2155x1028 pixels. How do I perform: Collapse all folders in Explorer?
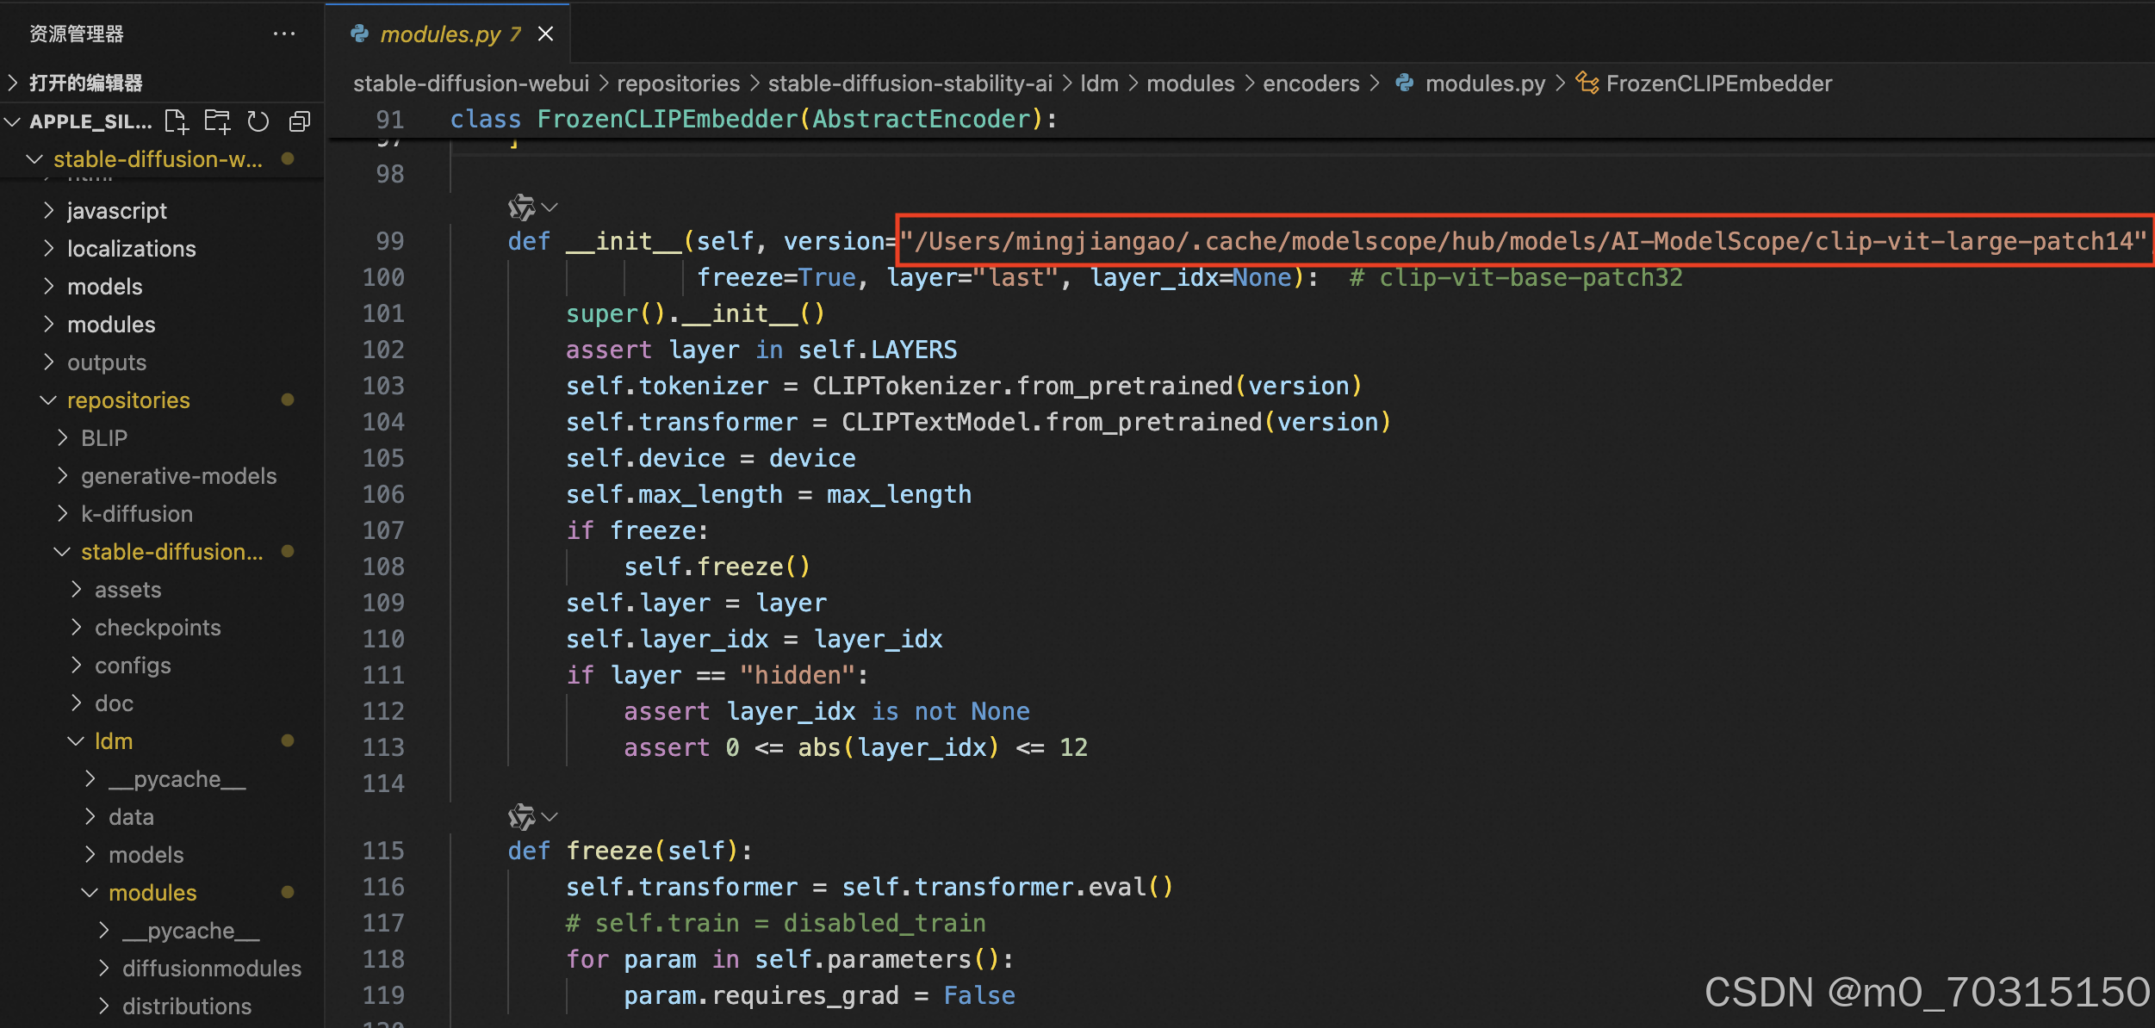pyautogui.click(x=299, y=121)
